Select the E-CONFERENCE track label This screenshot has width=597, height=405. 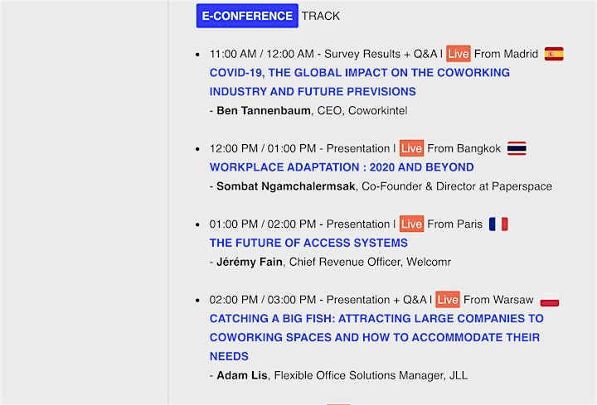click(x=247, y=16)
